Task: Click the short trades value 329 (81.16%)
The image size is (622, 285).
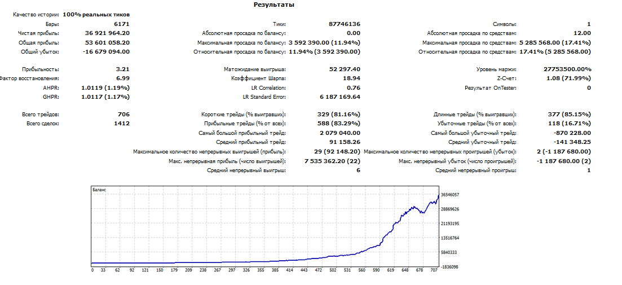Action: tap(339, 115)
